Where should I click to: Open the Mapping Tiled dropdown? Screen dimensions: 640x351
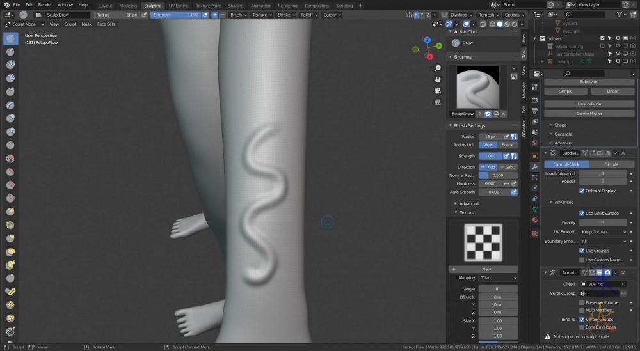pyautogui.click(x=498, y=278)
